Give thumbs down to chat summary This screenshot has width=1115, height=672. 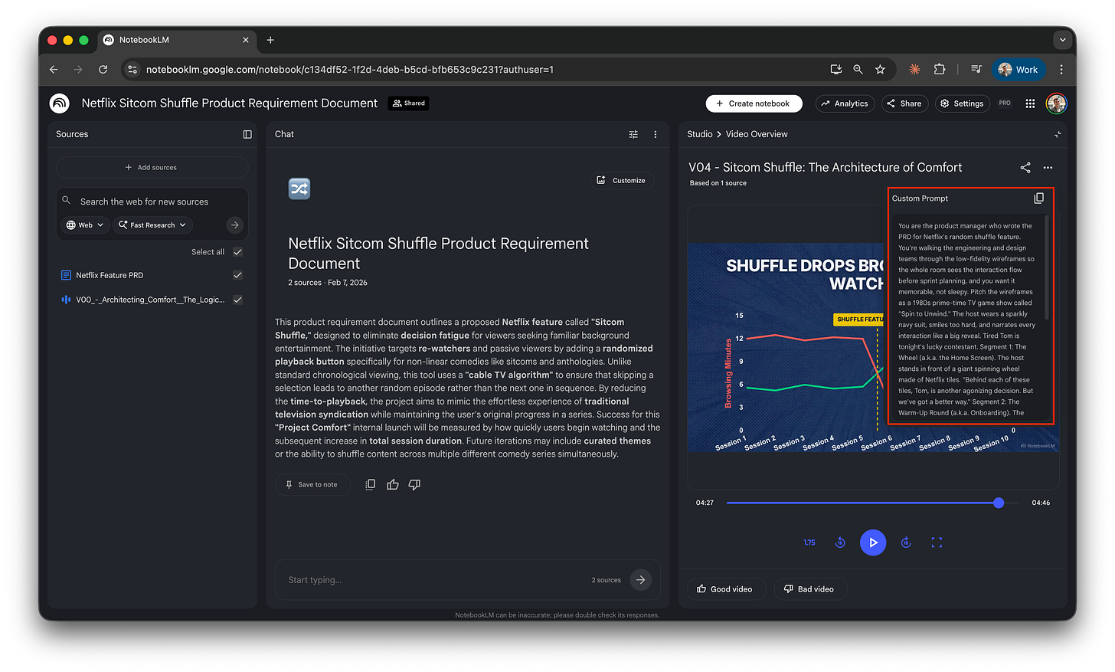click(x=414, y=484)
